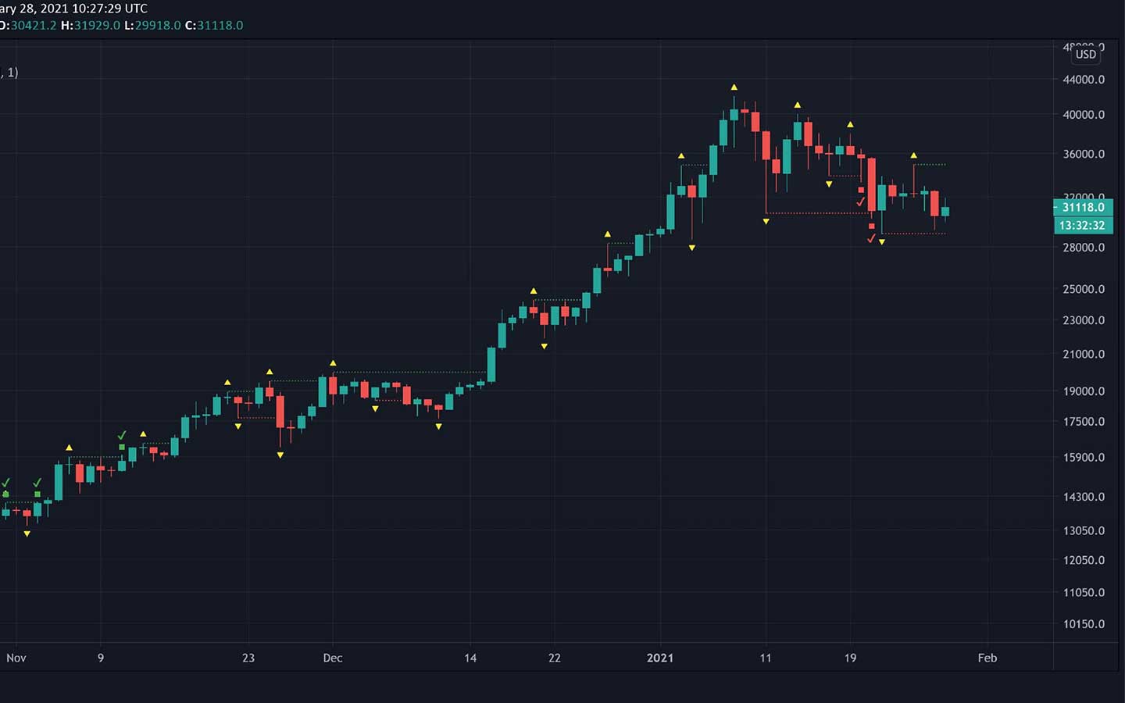Click the rightmost yellow down-triangle marker

[x=882, y=242]
